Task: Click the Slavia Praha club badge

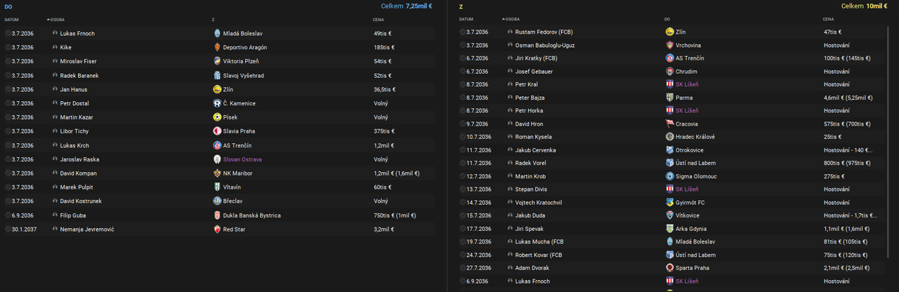Action: [217, 131]
